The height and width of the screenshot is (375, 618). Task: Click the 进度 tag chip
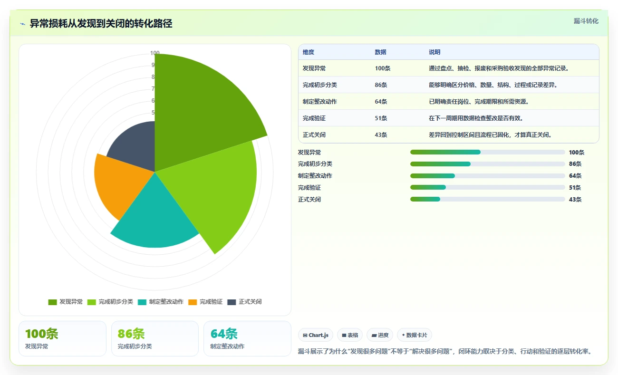click(380, 335)
